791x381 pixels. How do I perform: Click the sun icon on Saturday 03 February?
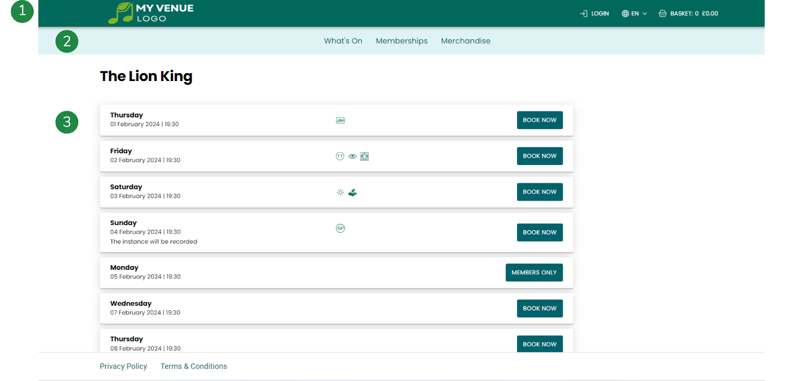340,192
